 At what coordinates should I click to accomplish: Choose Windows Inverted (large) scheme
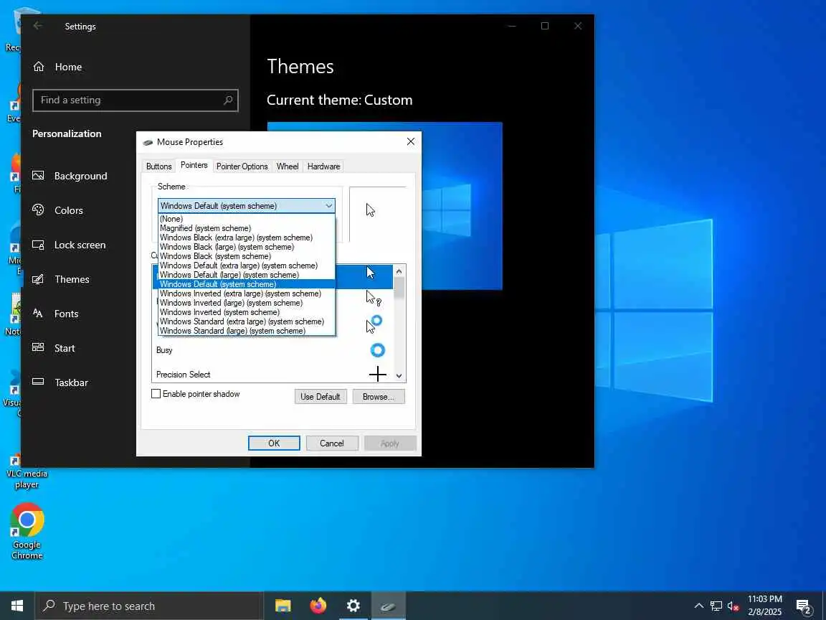coord(247,303)
